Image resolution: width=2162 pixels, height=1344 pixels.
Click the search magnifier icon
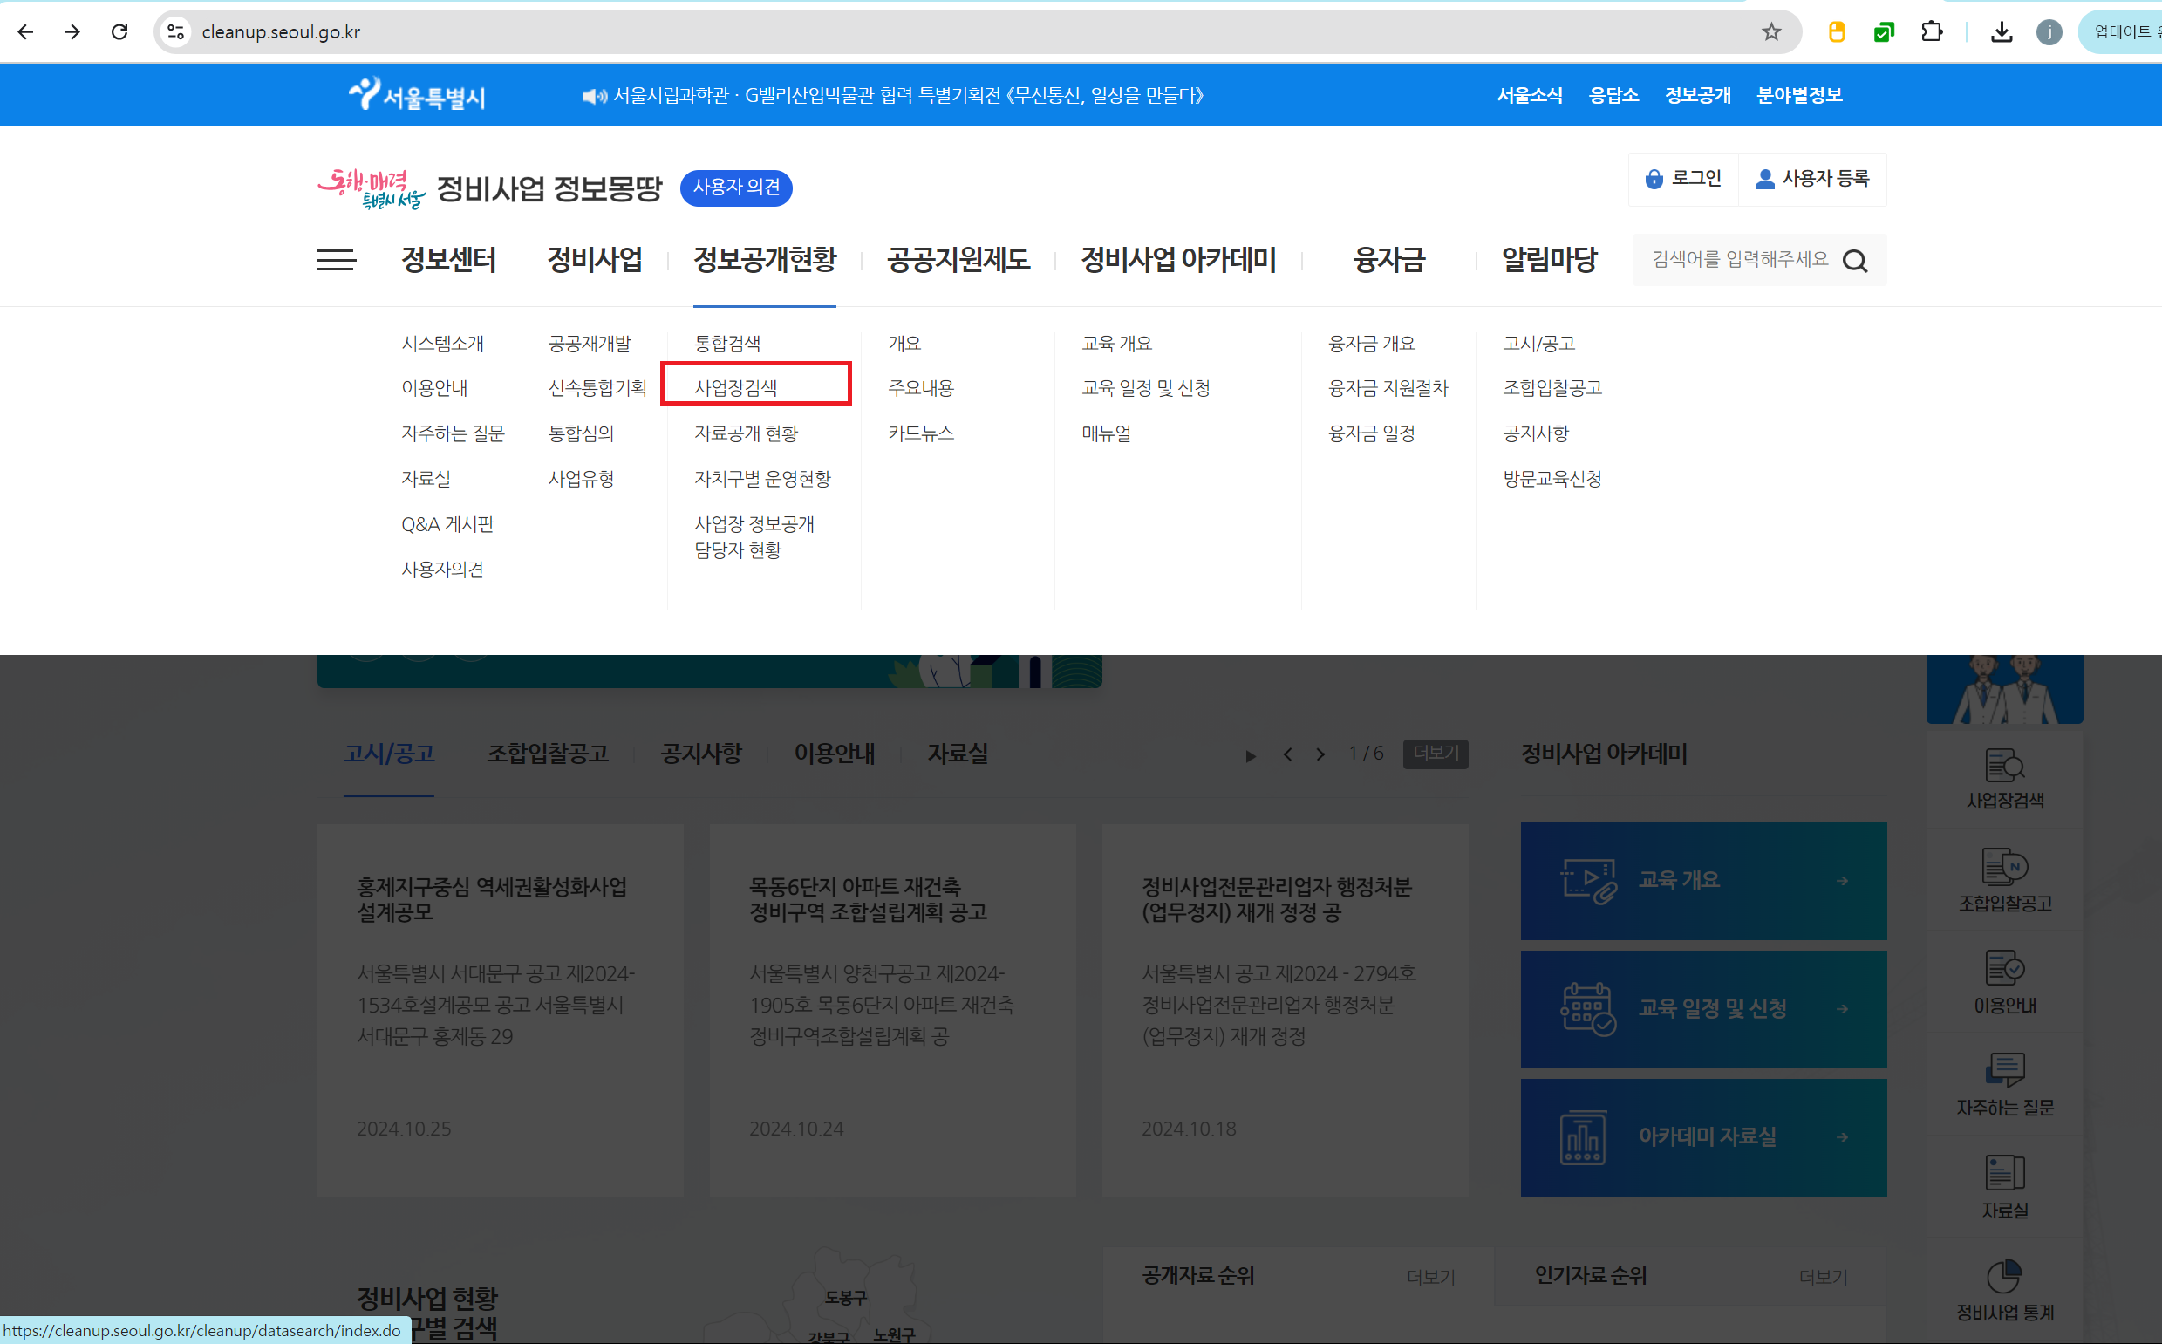(x=1854, y=261)
